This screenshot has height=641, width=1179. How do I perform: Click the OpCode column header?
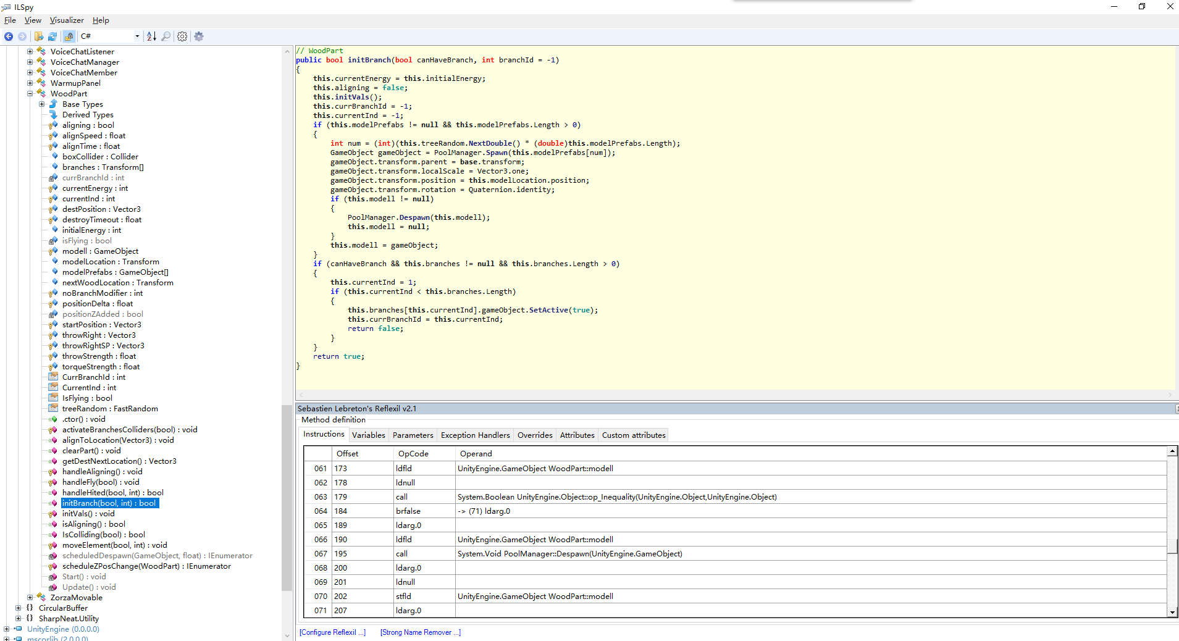coord(424,454)
